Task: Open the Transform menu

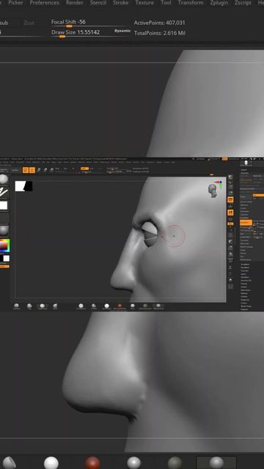Action: point(191,3)
